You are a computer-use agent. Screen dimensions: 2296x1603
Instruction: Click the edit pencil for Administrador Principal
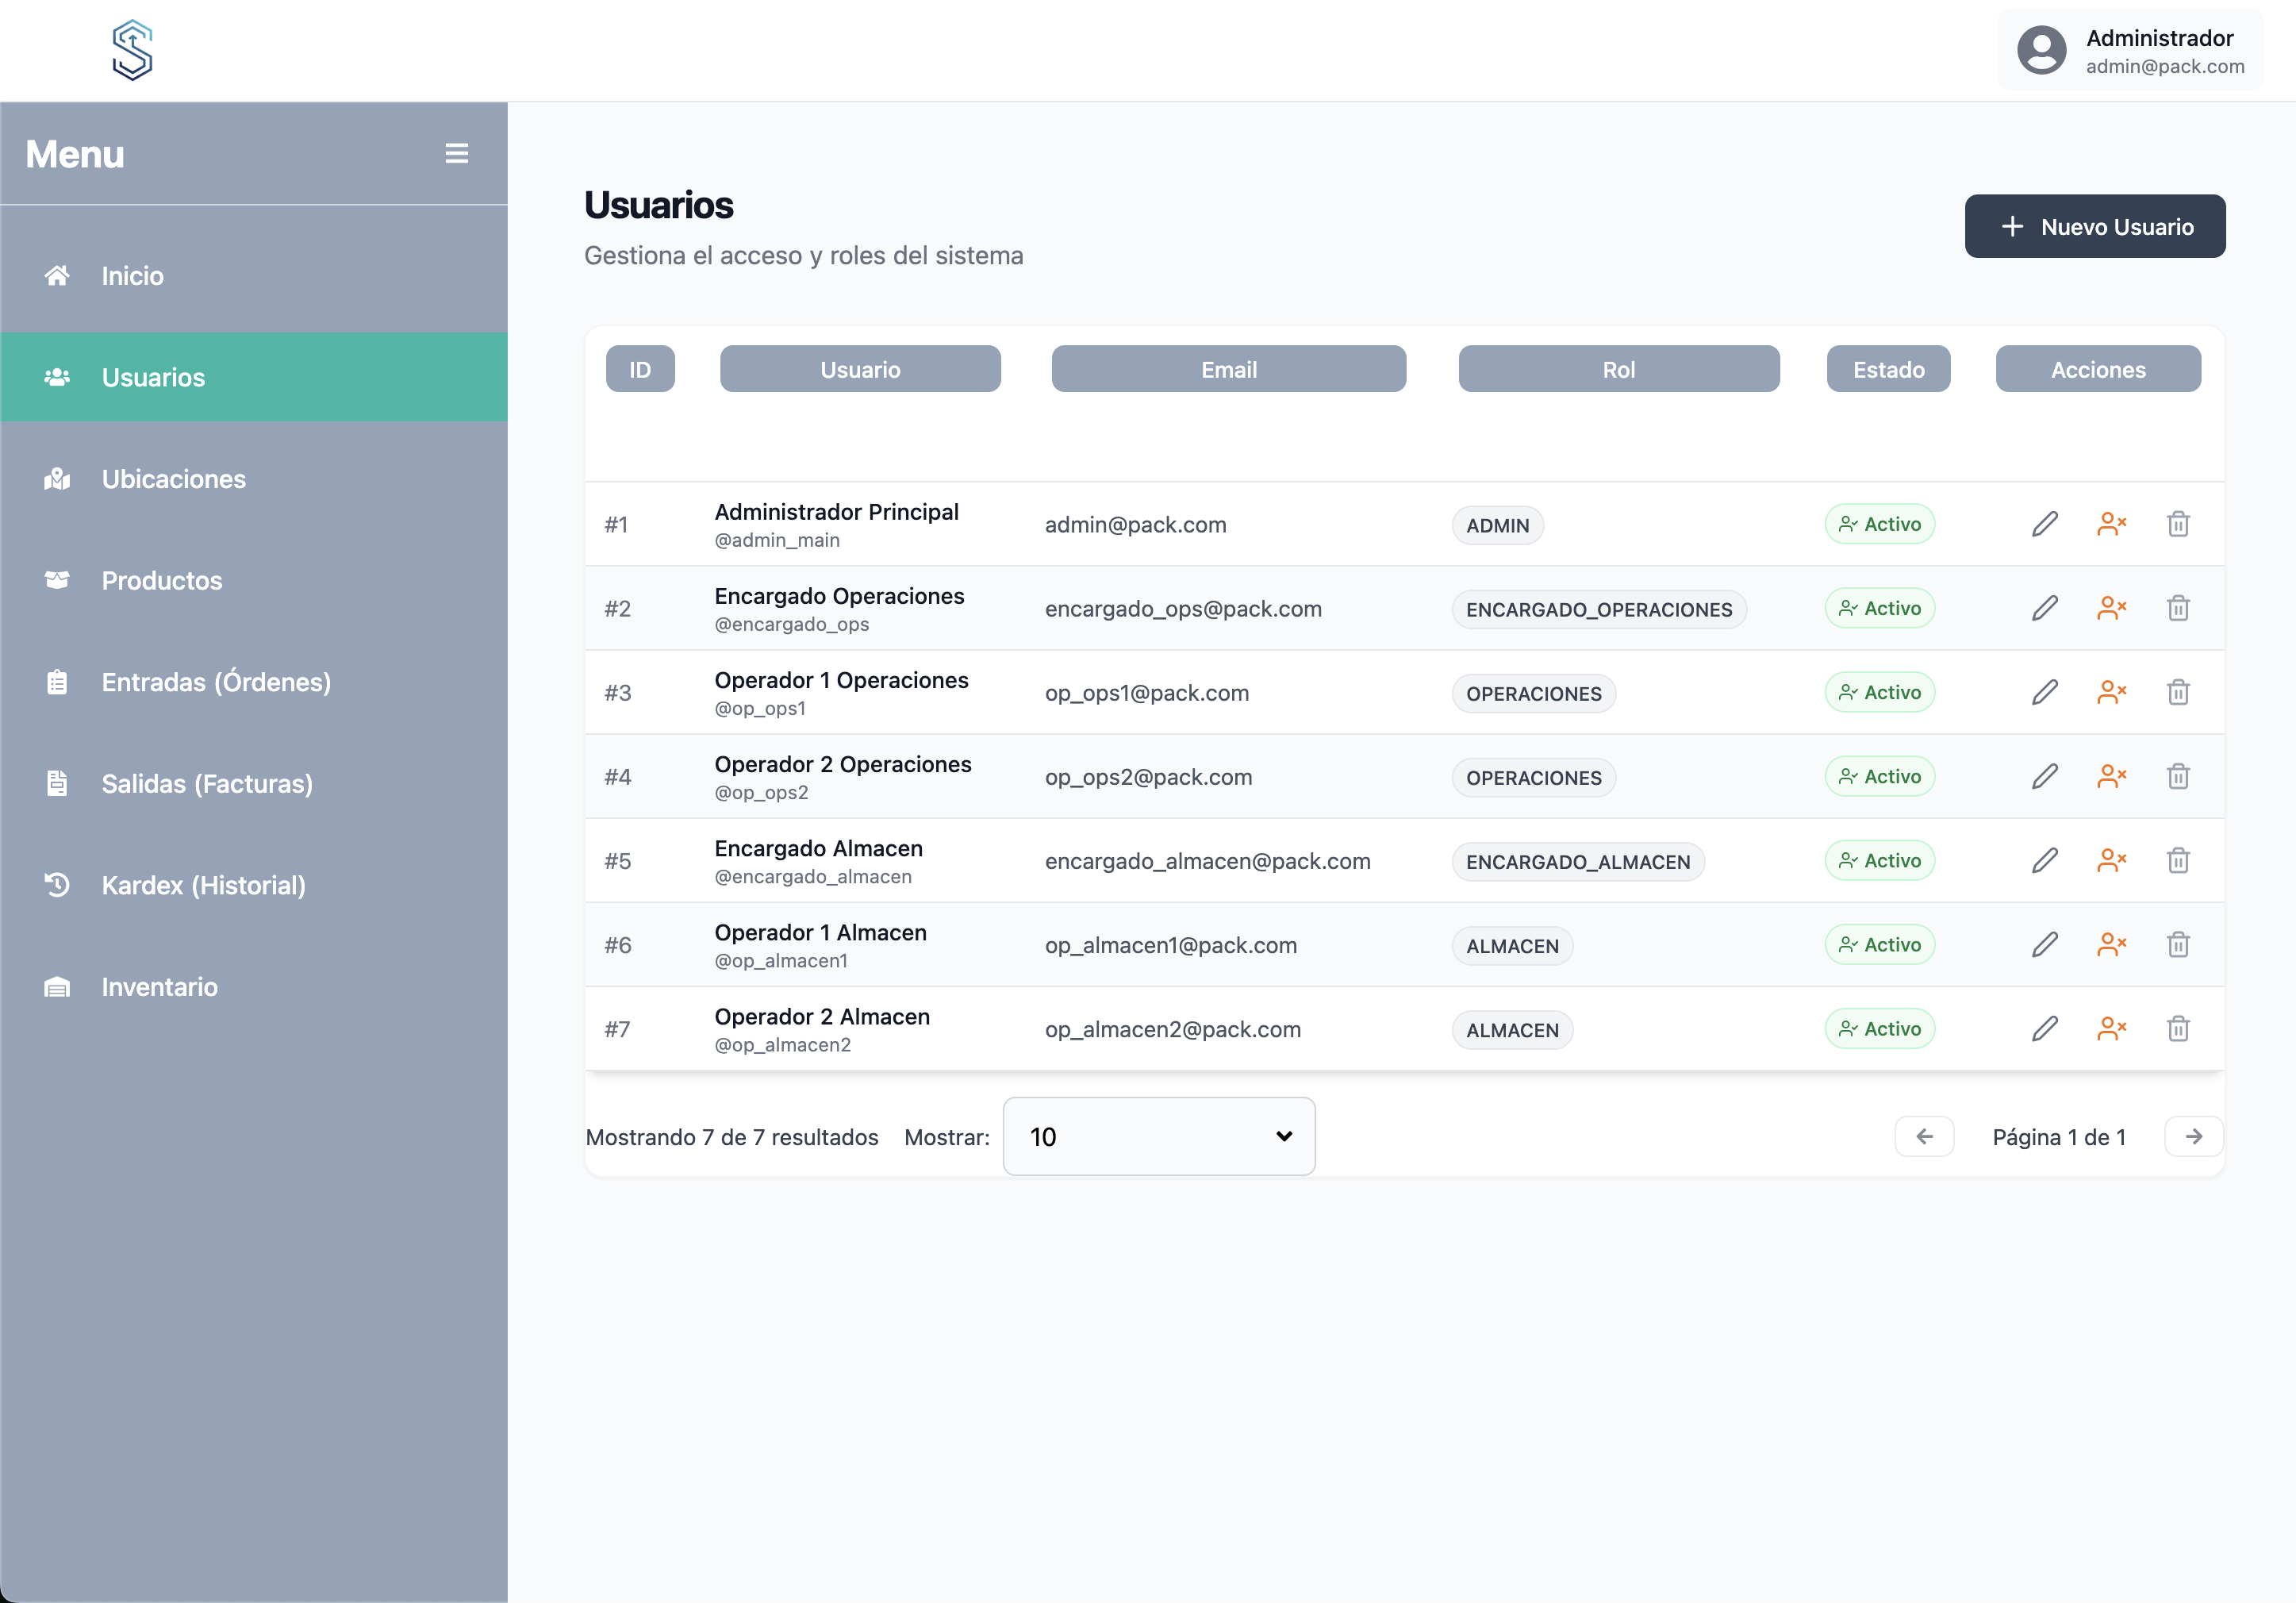pos(2044,524)
